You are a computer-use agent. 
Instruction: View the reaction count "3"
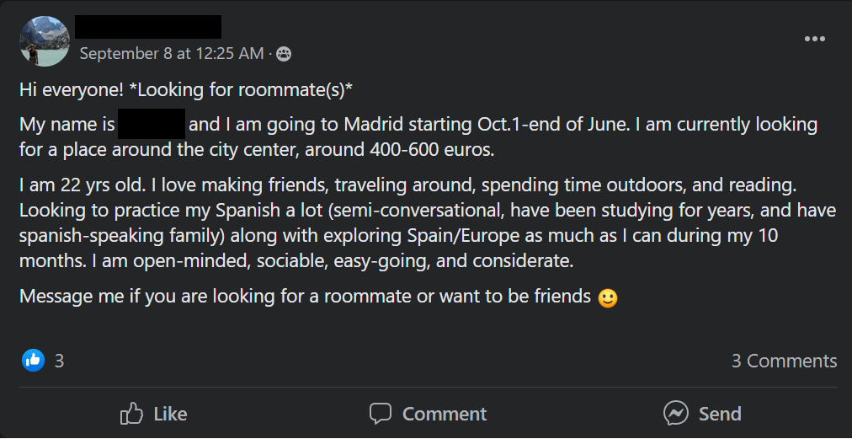(59, 361)
